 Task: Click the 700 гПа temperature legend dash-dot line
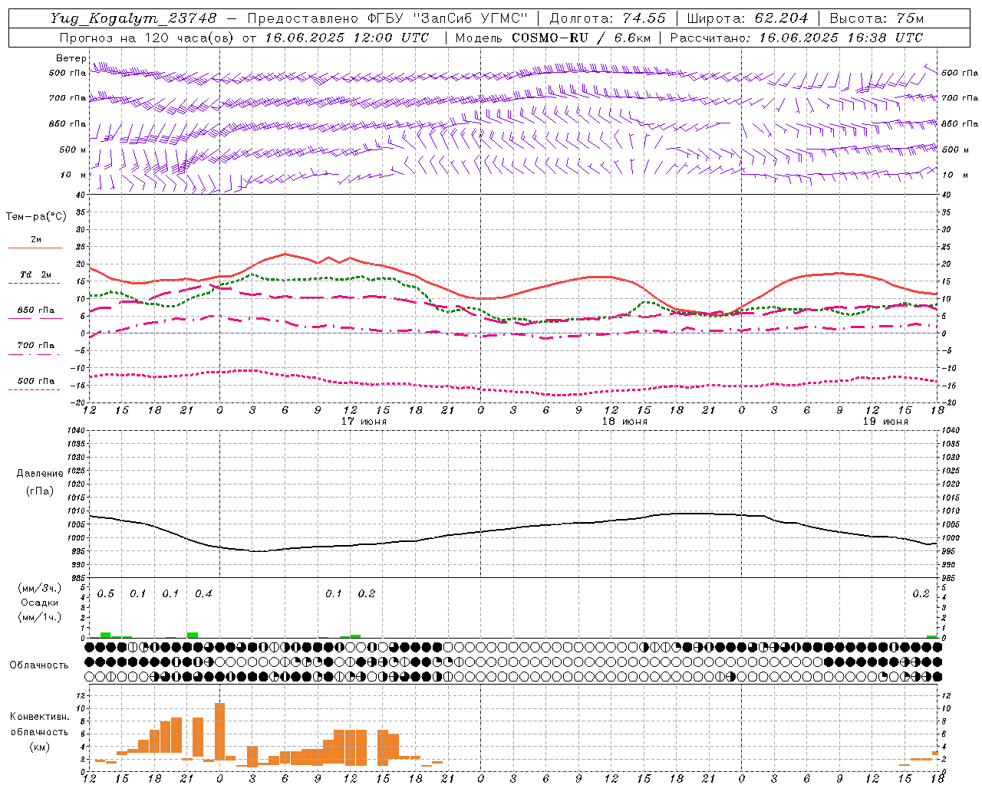(34, 355)
